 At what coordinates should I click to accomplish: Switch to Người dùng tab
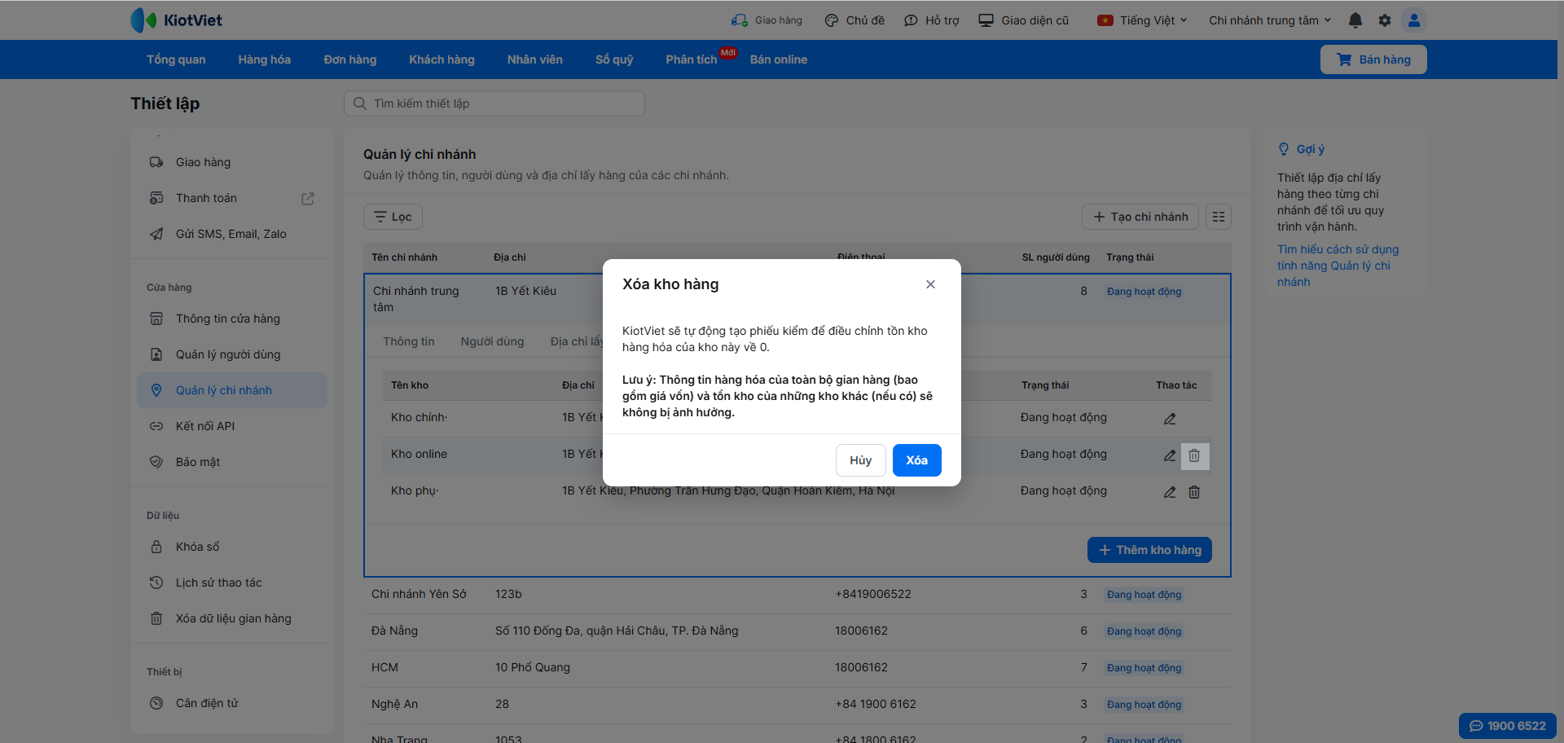492,341
